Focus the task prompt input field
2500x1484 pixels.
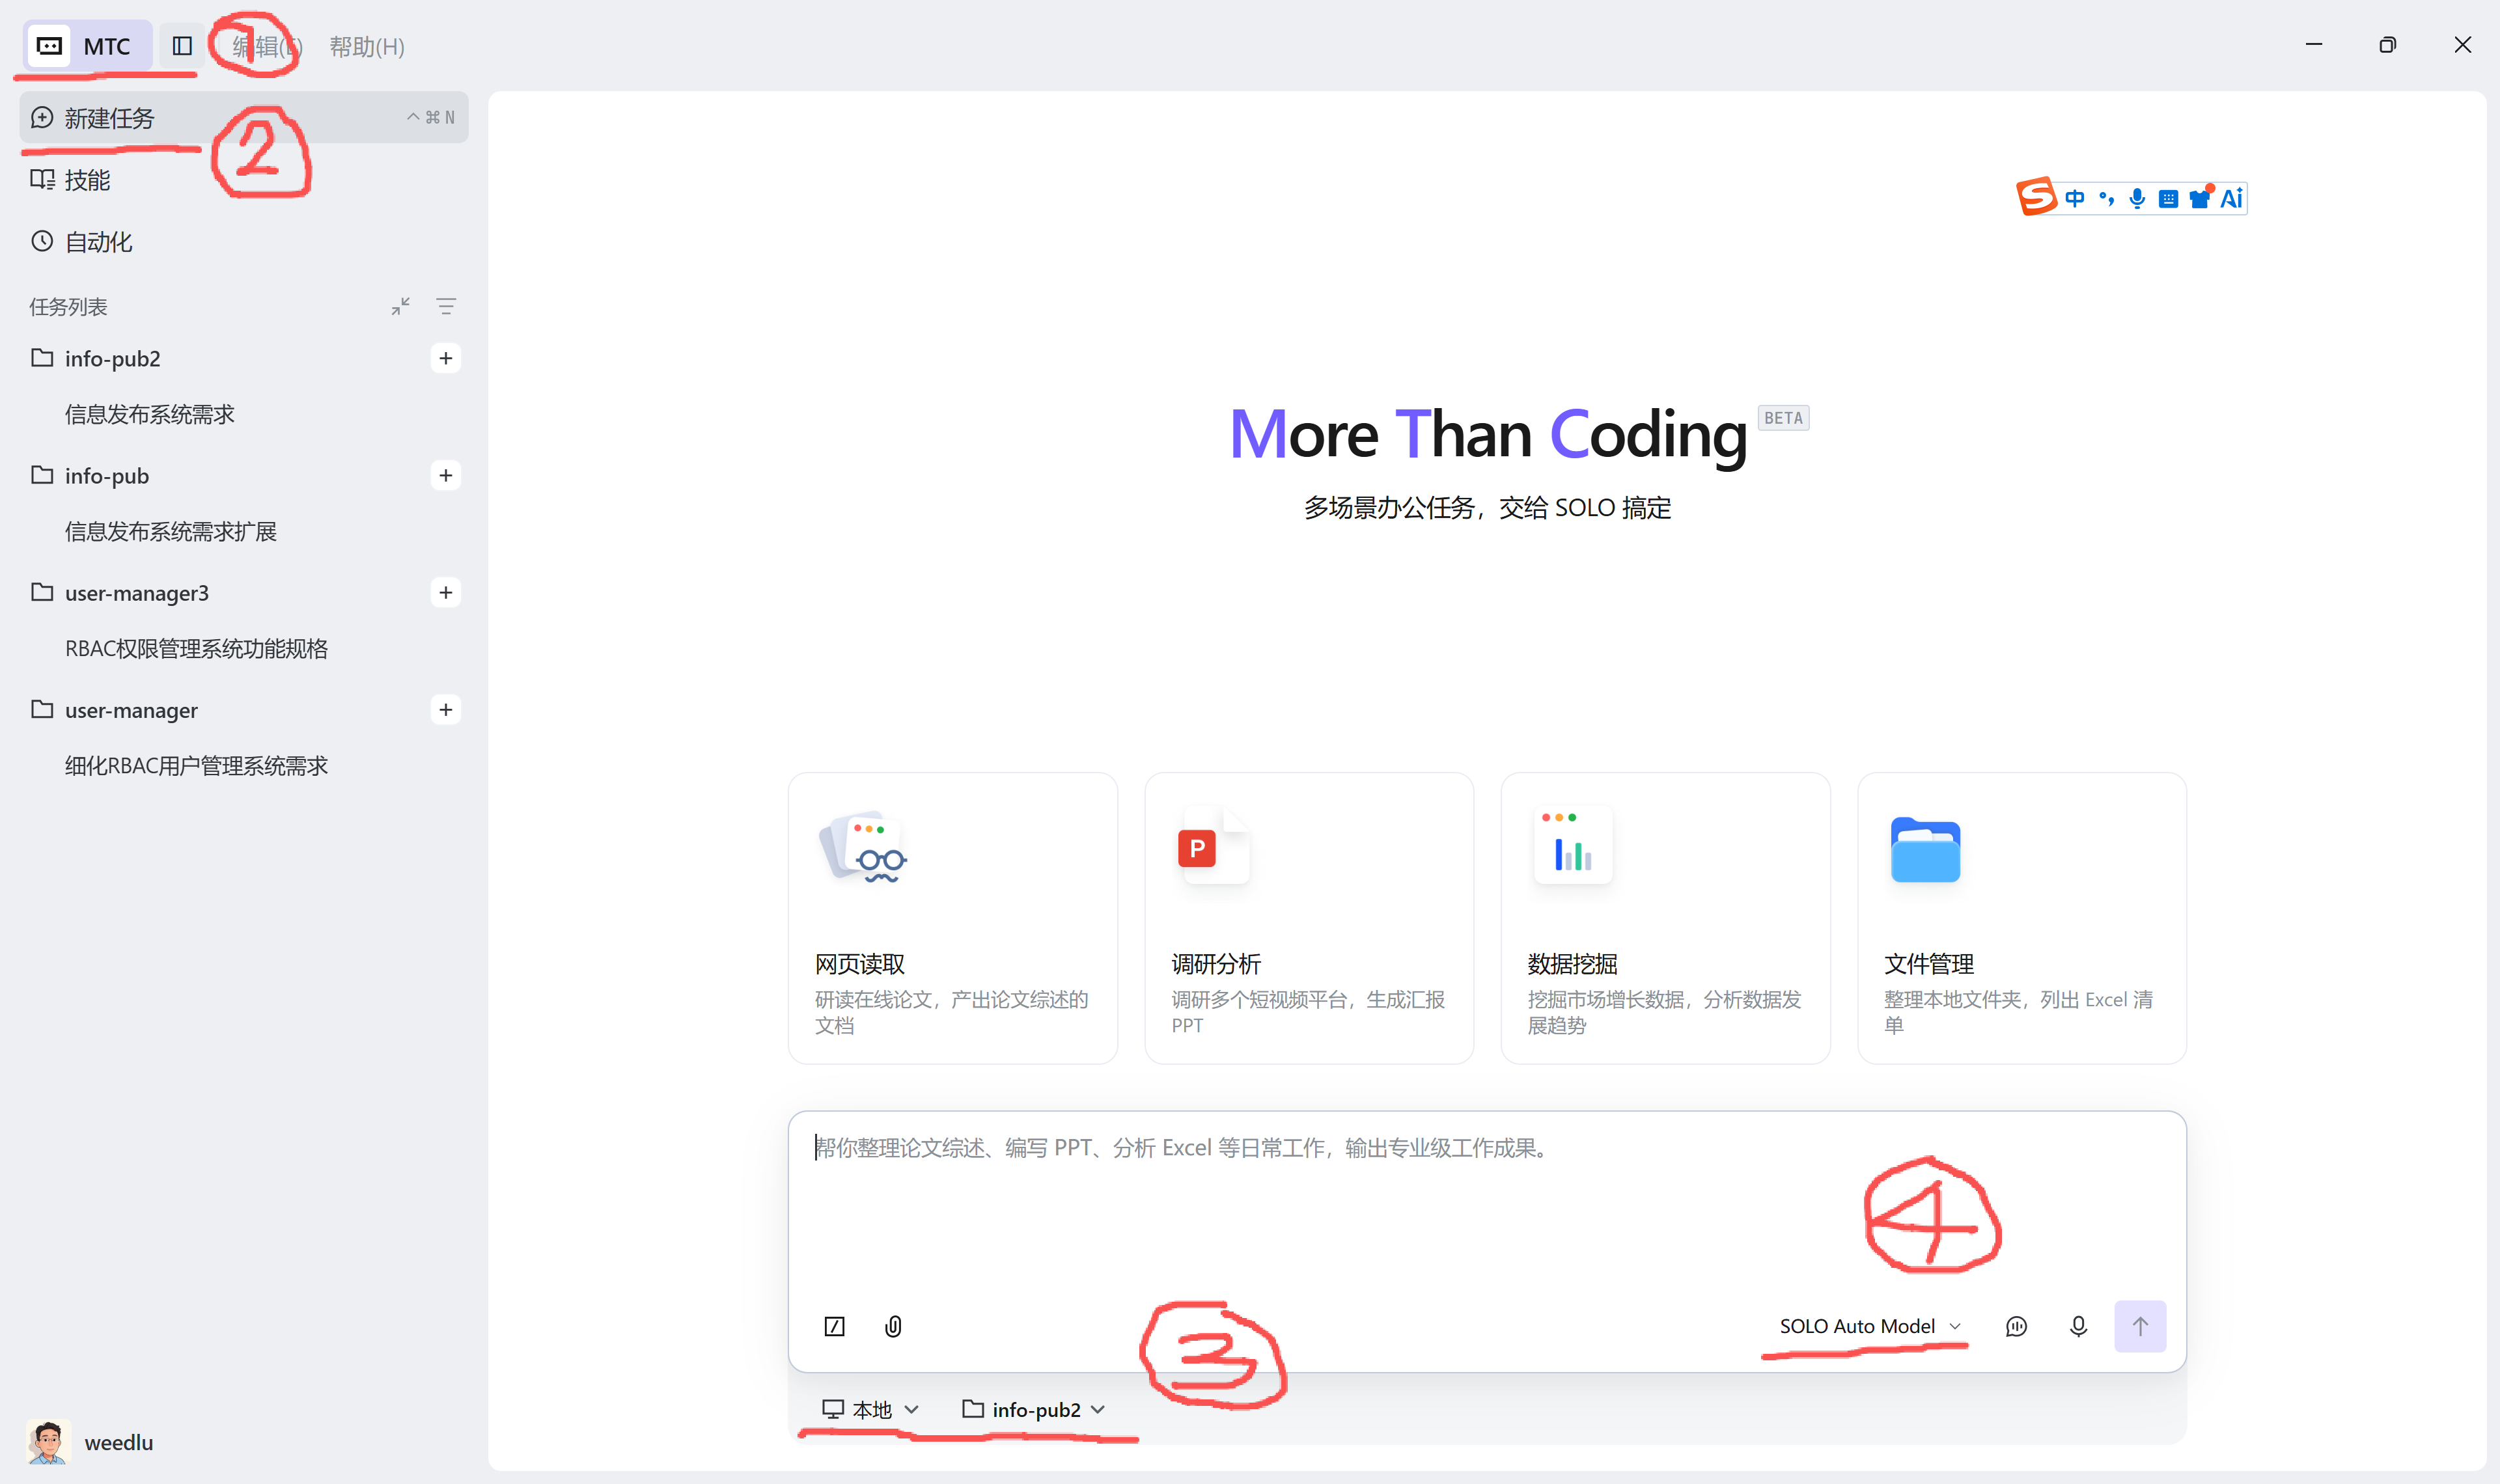click(1486, 1205)
